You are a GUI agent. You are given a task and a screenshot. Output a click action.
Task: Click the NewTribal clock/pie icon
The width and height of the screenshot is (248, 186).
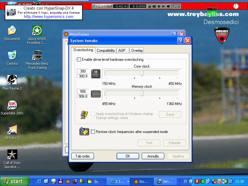tap(159, 6)
